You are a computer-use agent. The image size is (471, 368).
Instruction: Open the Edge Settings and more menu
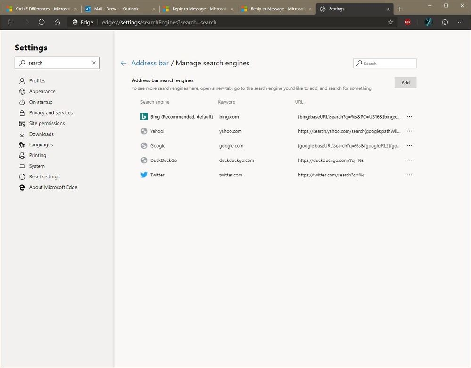point(461,22)
